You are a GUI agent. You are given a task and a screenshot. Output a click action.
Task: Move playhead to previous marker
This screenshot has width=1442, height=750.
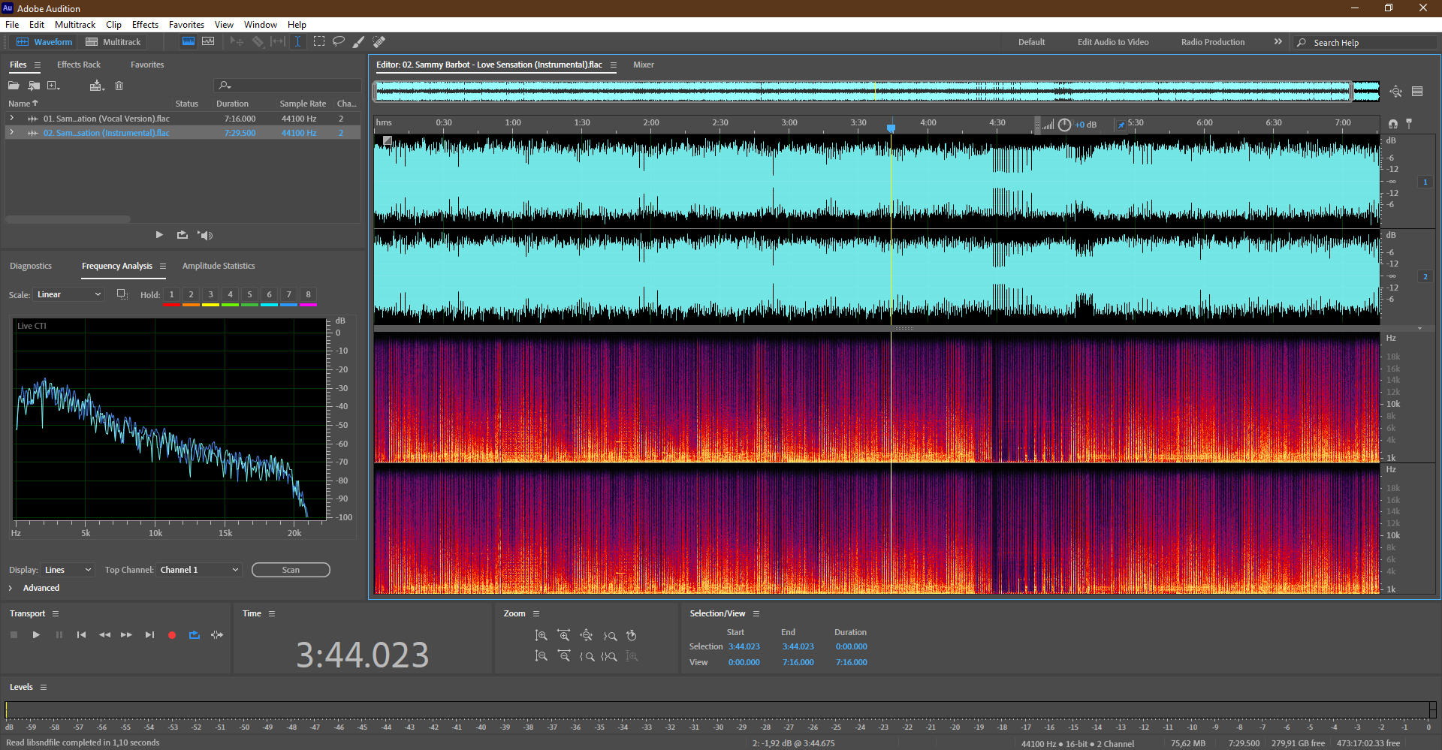[x=81, y=635]
